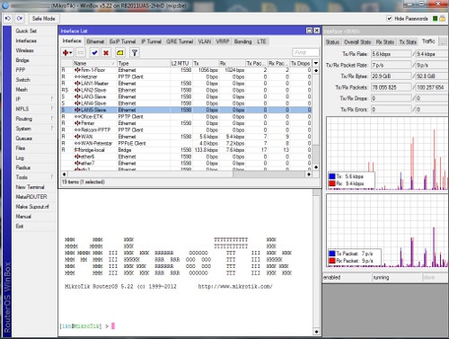Open the Rx Stats tab

[x=385, y=42]
